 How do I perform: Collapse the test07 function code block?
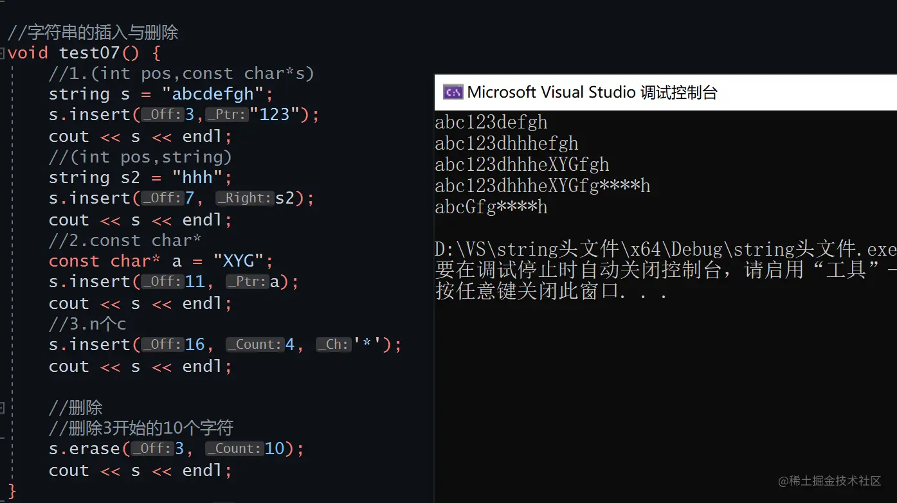3,53
